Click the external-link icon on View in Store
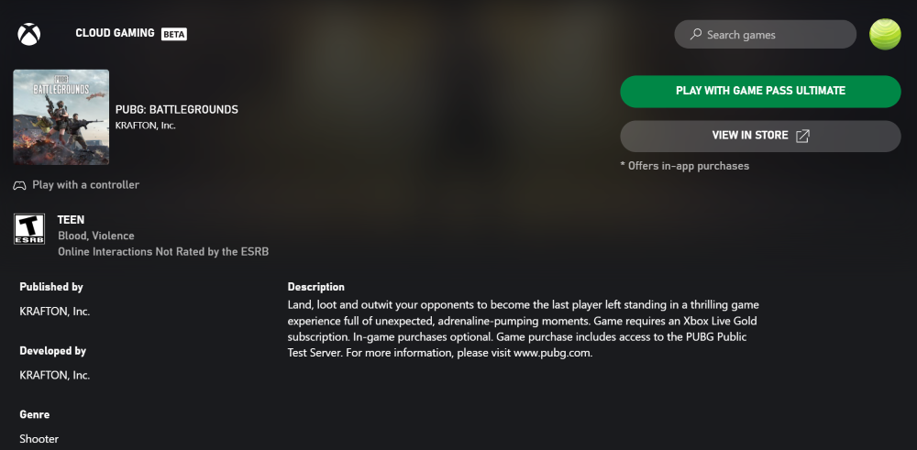The image size is (917, 450). (803, 136)
